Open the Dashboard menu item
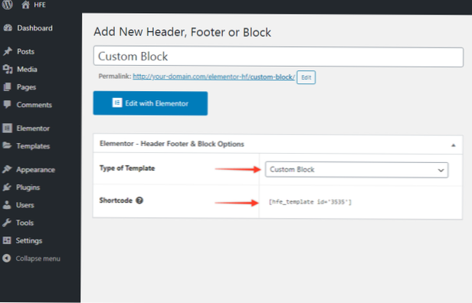 pos(34,28)
